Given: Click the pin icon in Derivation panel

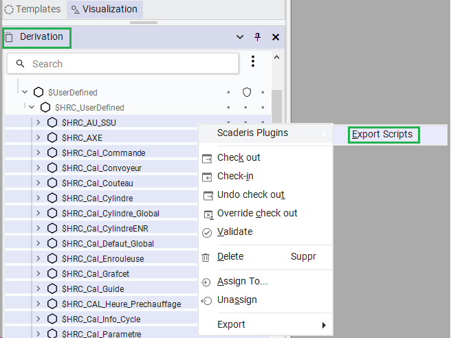Looking at the screenshot, I should click(258, 37).
